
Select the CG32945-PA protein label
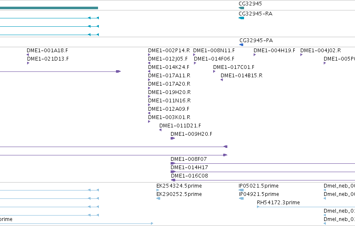click(x=256, y=41)
